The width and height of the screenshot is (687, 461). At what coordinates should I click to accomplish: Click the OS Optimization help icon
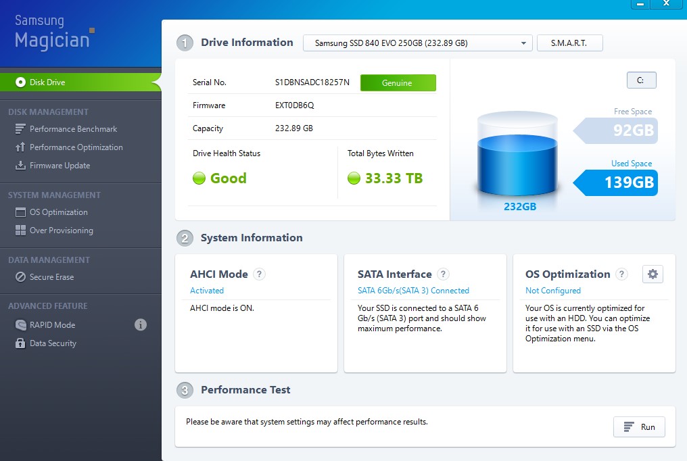click(621, 274)
